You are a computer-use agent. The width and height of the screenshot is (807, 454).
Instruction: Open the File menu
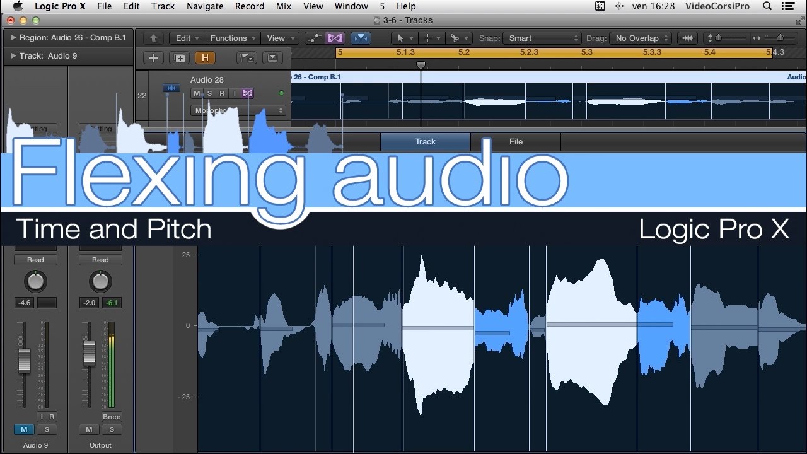pos(104,6)
